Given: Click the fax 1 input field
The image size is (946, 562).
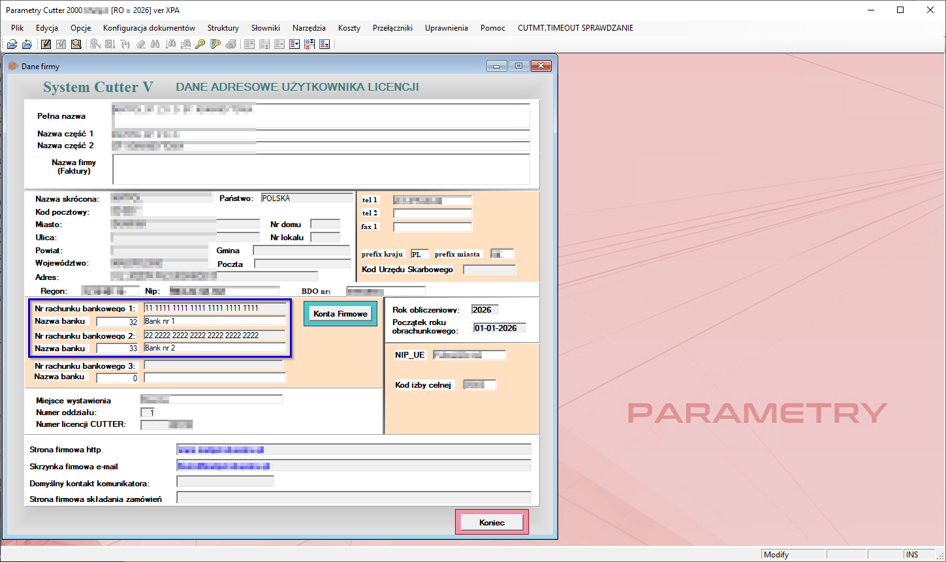Looking at the screenshot, I should point(432,227).
